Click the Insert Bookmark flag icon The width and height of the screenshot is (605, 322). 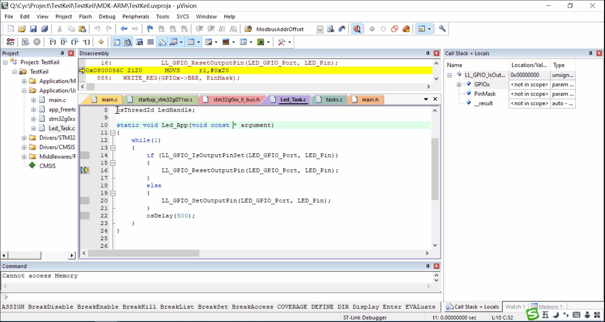click(150, 29)
